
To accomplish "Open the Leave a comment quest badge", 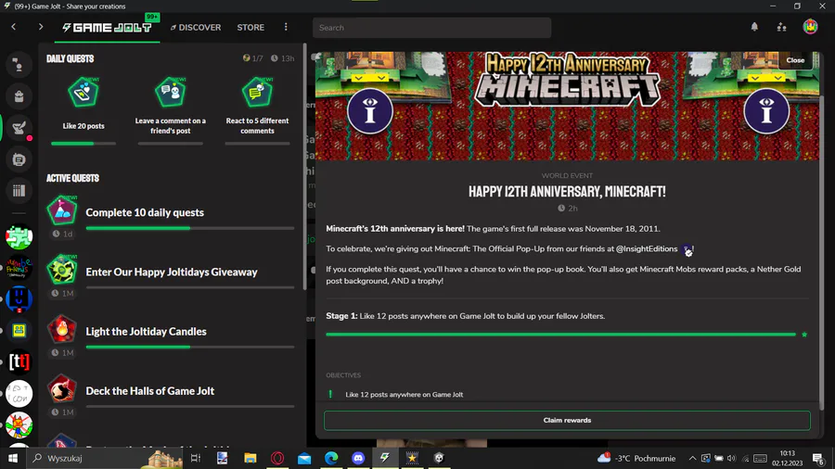I will click(170, 93).
